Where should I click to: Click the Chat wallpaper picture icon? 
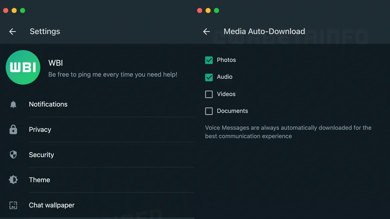[x=13, y=205]
